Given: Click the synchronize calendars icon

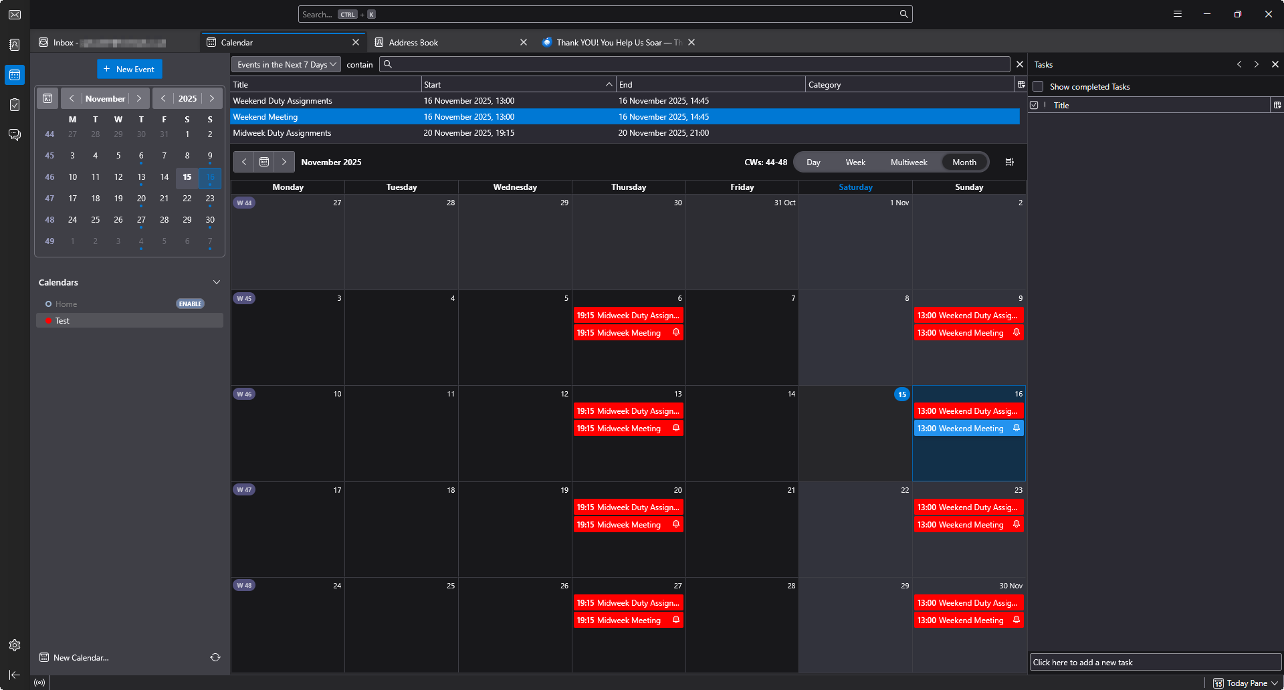Looking at the screenshot, I should (215, 657).
